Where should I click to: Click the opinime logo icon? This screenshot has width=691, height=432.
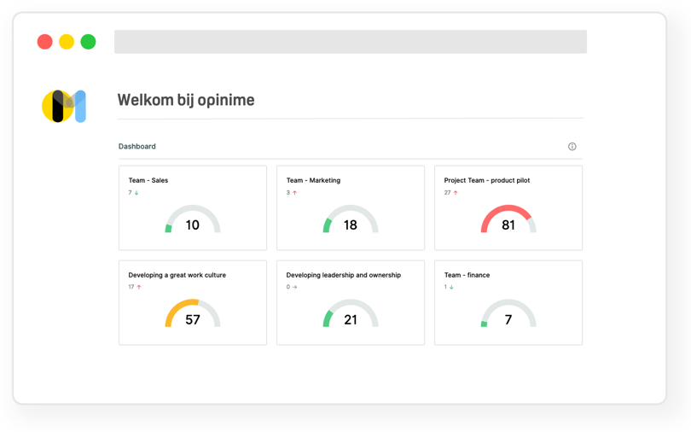coord(64,106)
